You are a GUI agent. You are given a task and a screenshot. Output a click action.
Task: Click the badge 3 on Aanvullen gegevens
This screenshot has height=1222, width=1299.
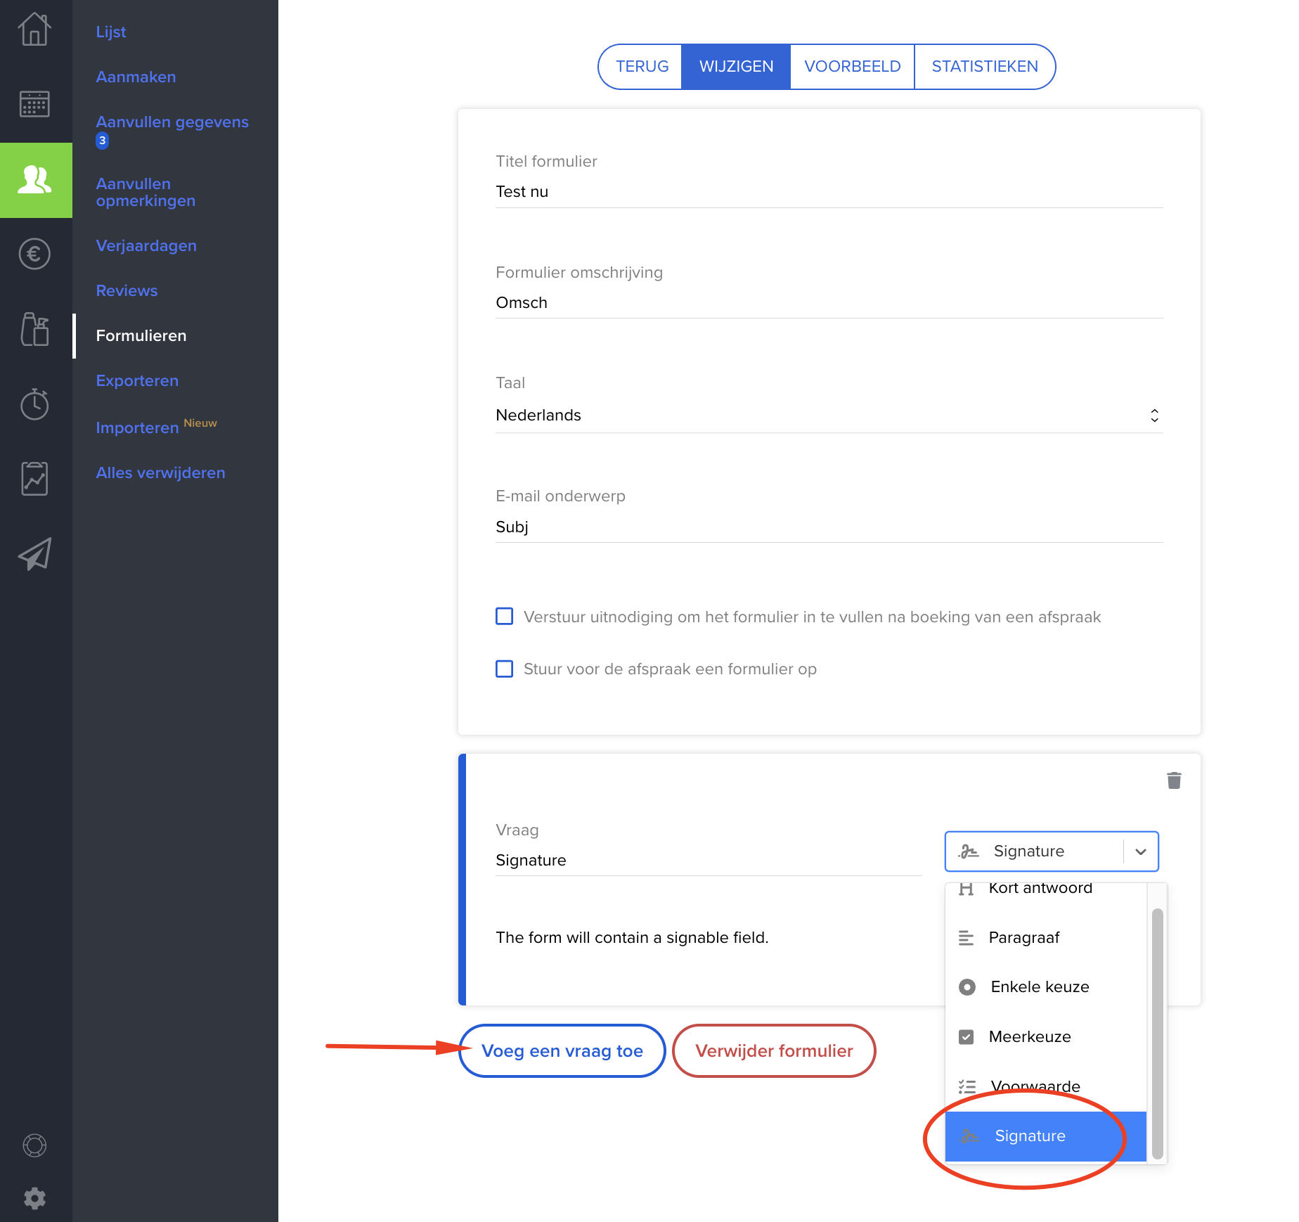coord(103,141)
